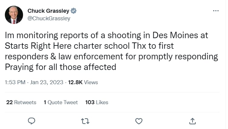Click 'Starts Right Here charter school' text
228x129 pixels.
point(67,46)
